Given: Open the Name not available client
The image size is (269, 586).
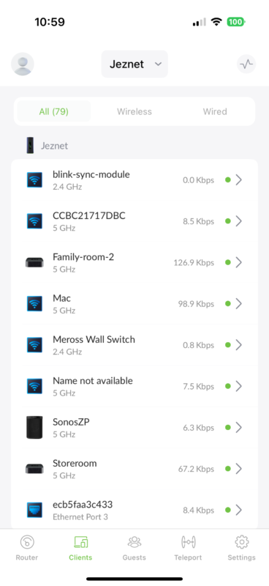Looking at the screenshot, I should tap(134, 386).
